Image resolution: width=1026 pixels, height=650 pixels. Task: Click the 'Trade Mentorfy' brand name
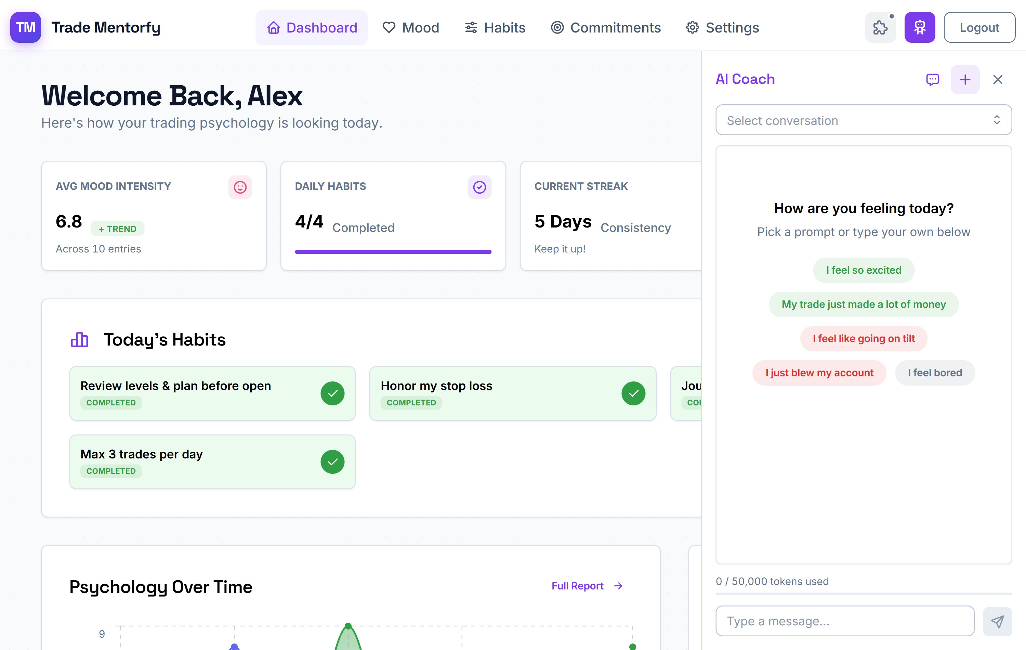[x=106, y=27]
